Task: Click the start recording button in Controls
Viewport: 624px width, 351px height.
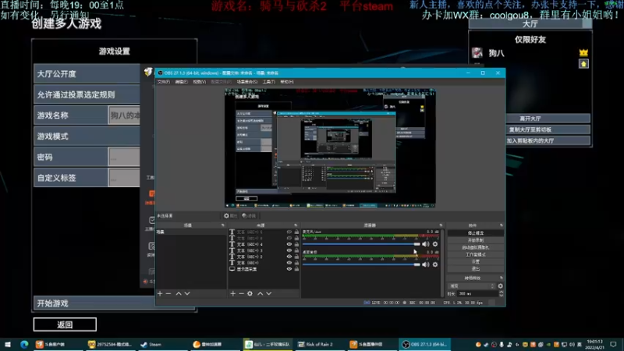Action: tap(476, 240)
